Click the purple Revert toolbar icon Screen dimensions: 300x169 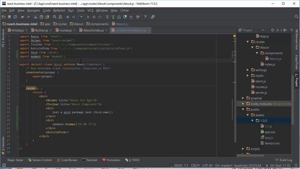(x=131, y=17)
